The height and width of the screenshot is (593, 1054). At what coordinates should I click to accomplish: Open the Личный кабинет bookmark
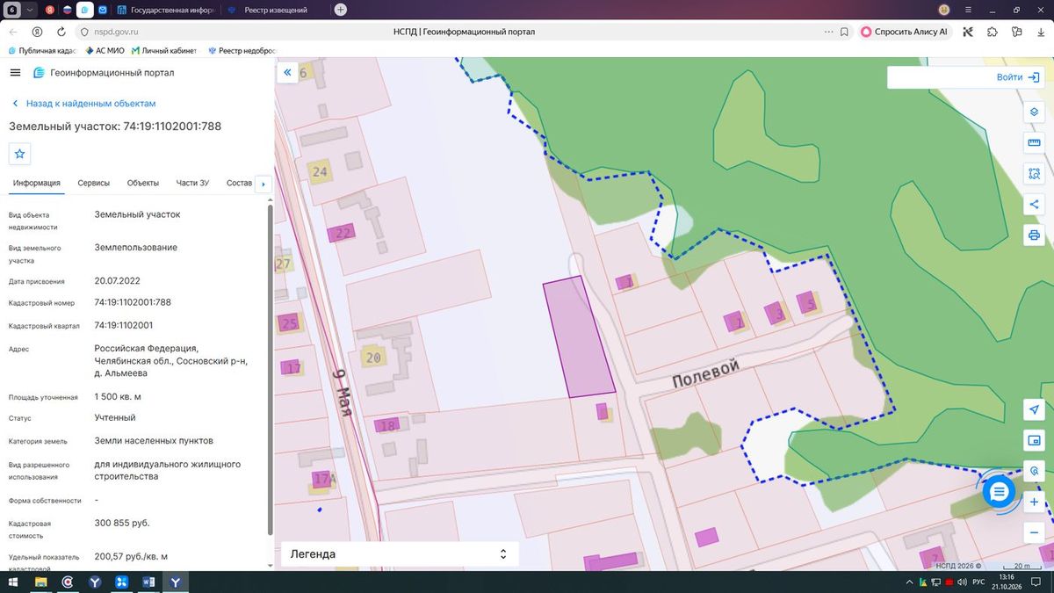165,51
